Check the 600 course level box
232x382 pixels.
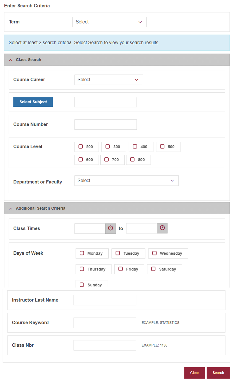[81, 159]
